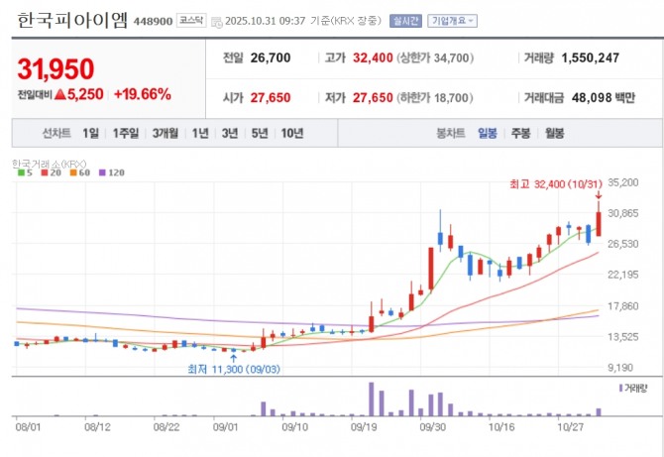Click the 코스닥 market label

coord(191,20)
